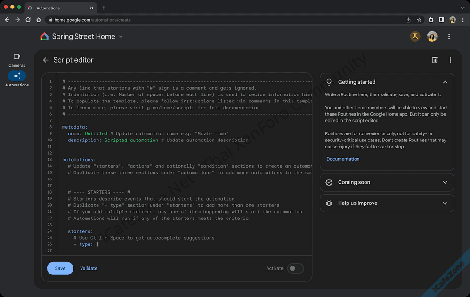
Task: Collapse the Getting started panel
Action: coord(445,82)
